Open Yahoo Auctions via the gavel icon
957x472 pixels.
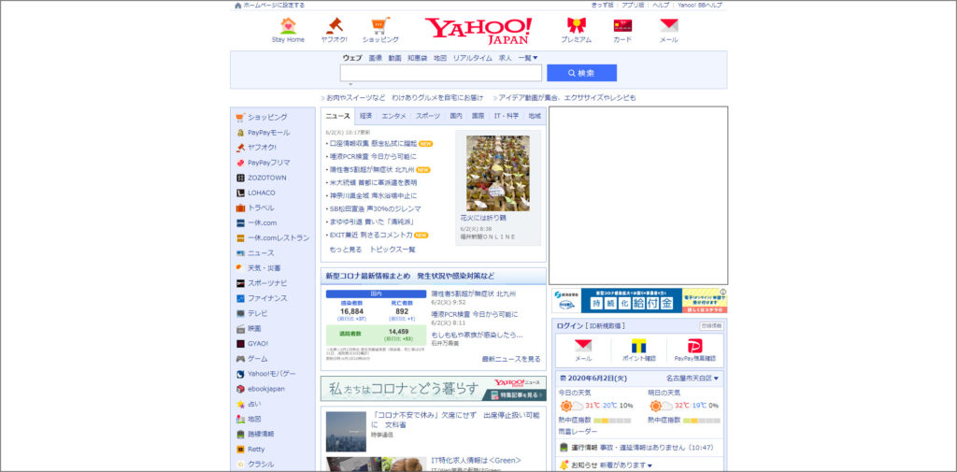point(334,25)
